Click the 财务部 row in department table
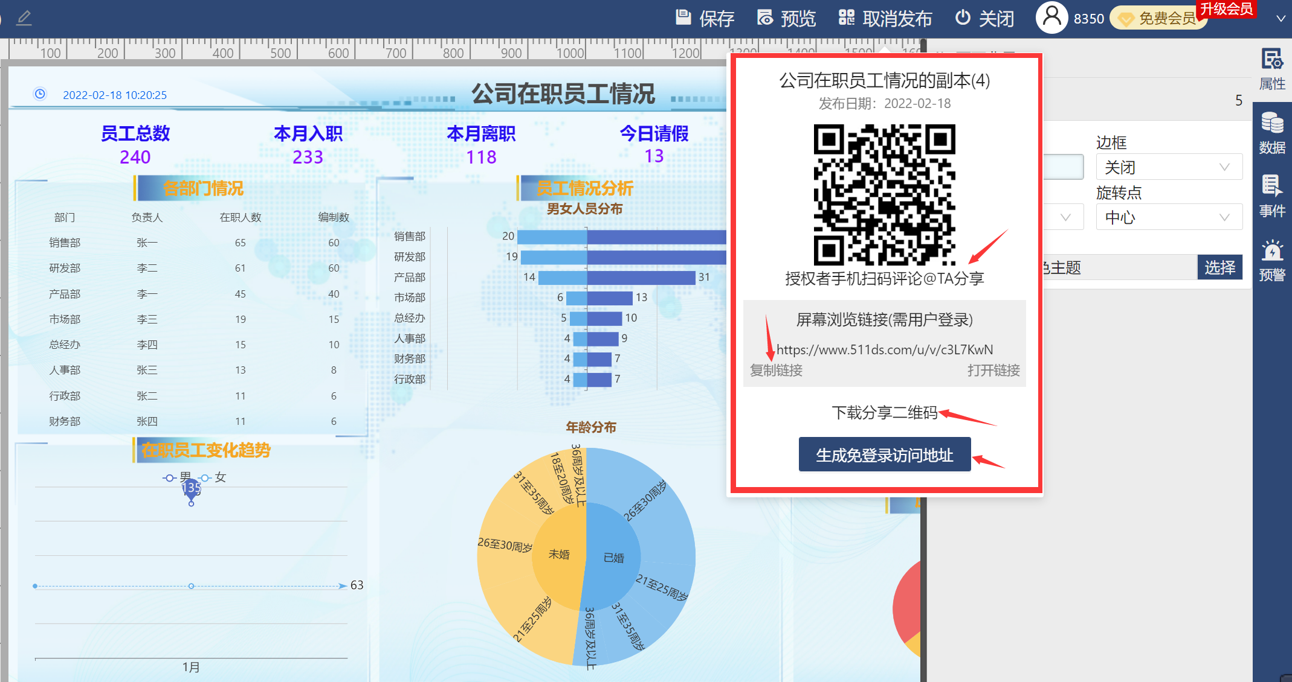 click(x=193, y=421)
